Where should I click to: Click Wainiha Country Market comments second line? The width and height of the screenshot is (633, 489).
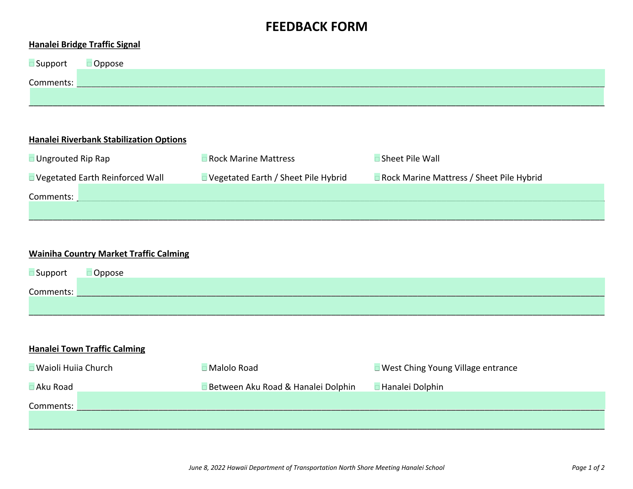pos(317,306)
